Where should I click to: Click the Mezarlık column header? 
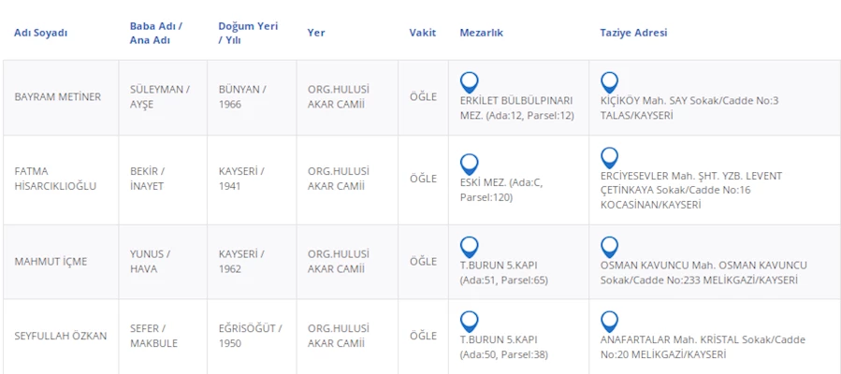click(x=482, y=33)
